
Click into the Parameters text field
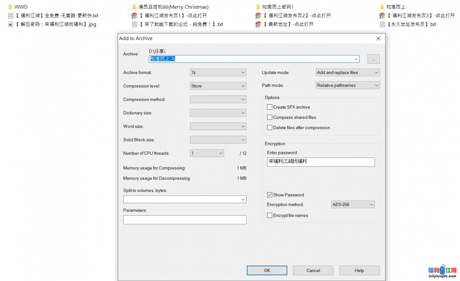click(x=185, y=220)
